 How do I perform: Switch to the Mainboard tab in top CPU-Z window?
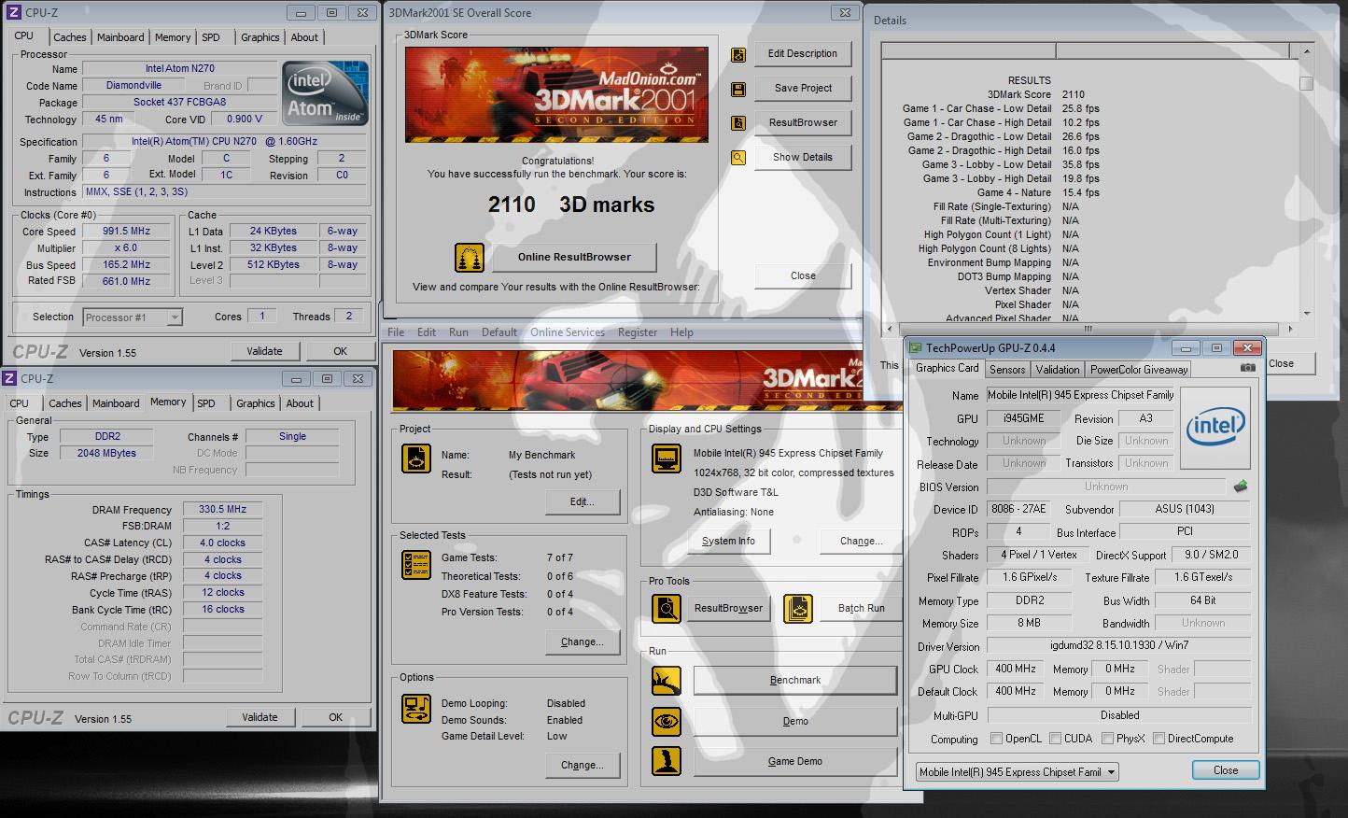pyautogui.click(x=120, y=37)
